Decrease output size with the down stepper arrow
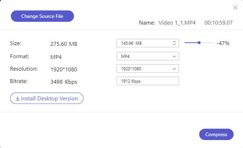The image size is (243, 148). pyautogui.click(x=174, y=44)
